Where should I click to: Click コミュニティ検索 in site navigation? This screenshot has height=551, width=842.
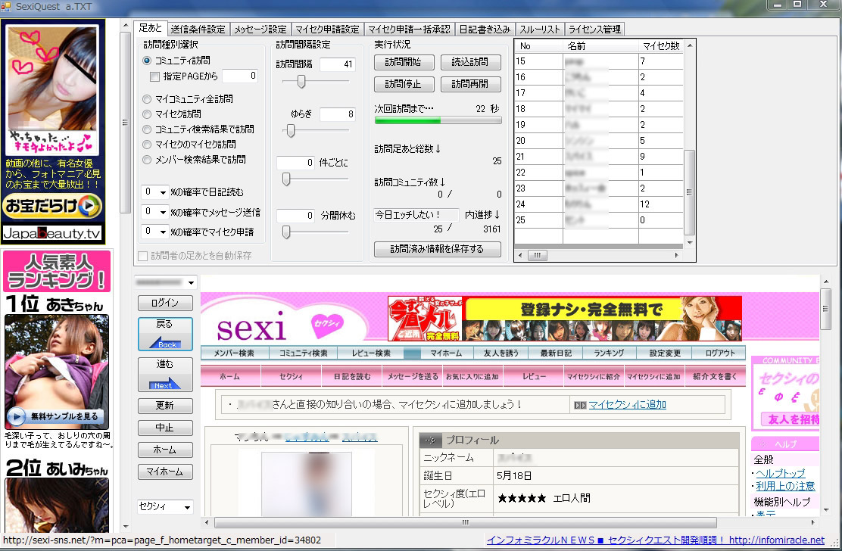click(304, 353)
